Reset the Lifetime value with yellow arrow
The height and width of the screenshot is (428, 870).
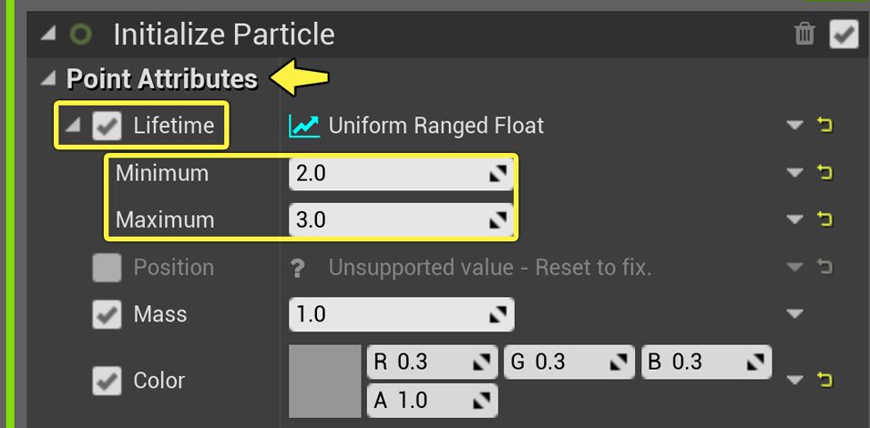tap(825, 126)
